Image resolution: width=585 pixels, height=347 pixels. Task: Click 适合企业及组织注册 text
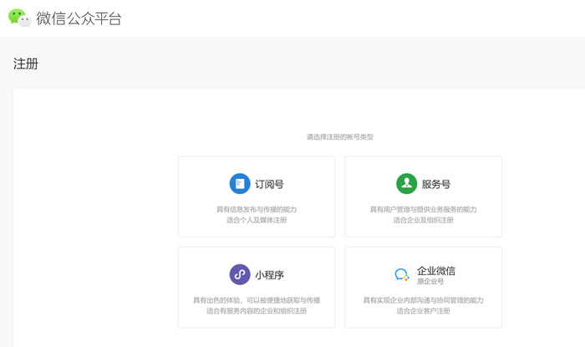tap(423, 220)
